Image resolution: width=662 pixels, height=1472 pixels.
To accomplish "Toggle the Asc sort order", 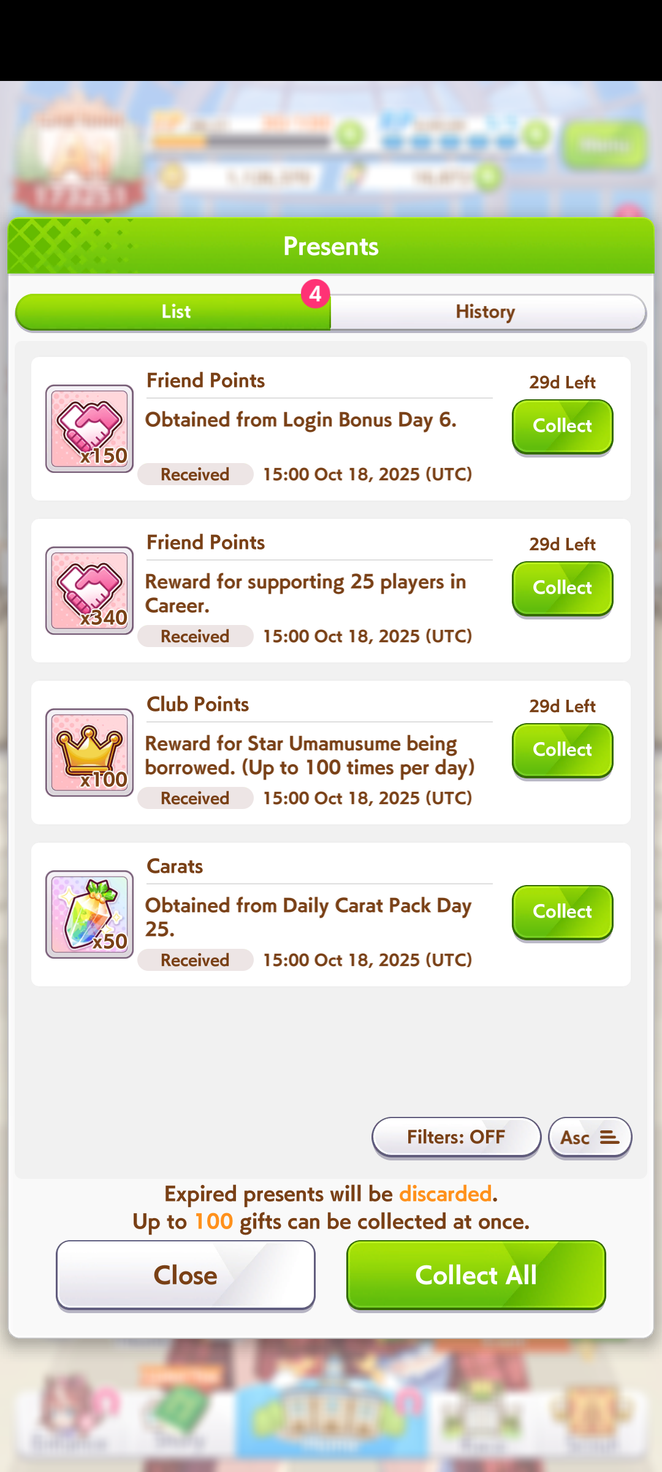I will coord(590,1138).
